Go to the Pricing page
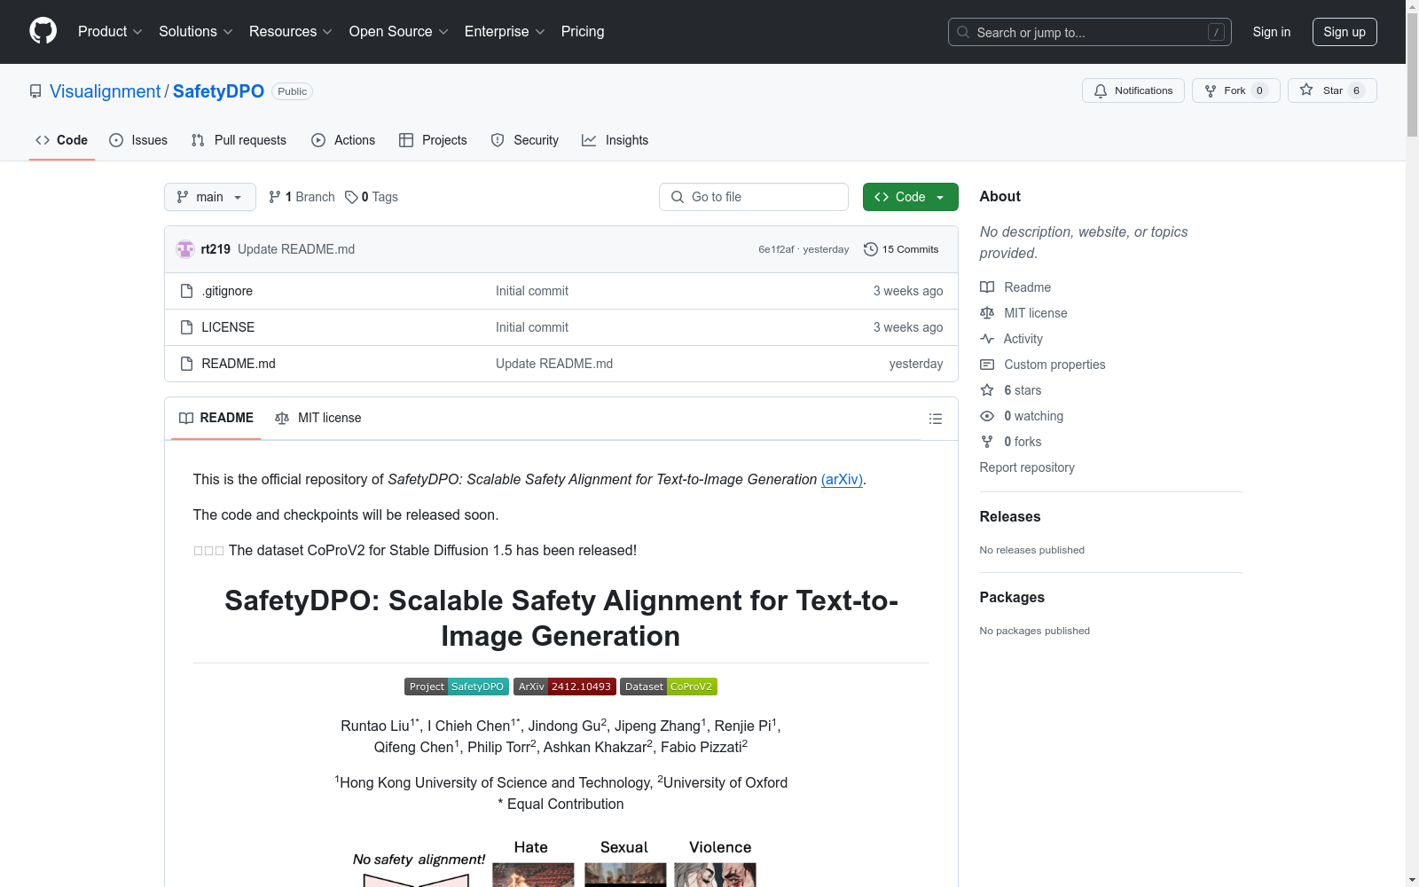 (x=583, y=32)
